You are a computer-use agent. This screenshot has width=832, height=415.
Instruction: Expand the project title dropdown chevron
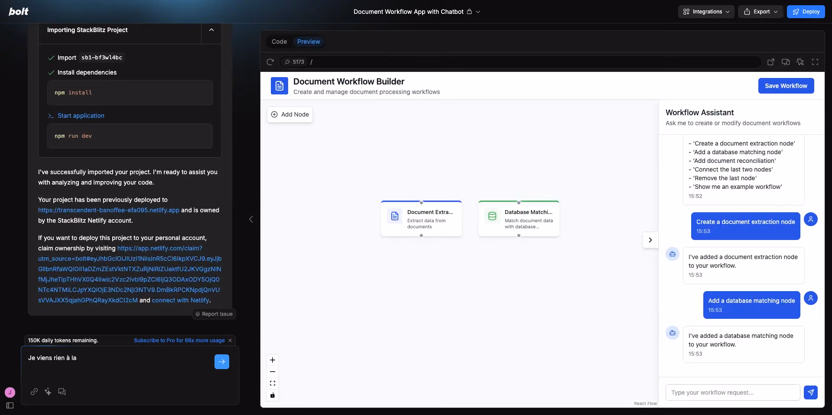tap(478, 12)
